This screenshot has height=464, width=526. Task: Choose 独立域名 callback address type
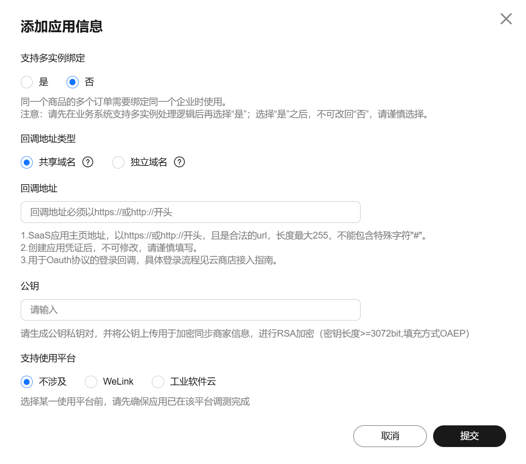pos(118,162)
